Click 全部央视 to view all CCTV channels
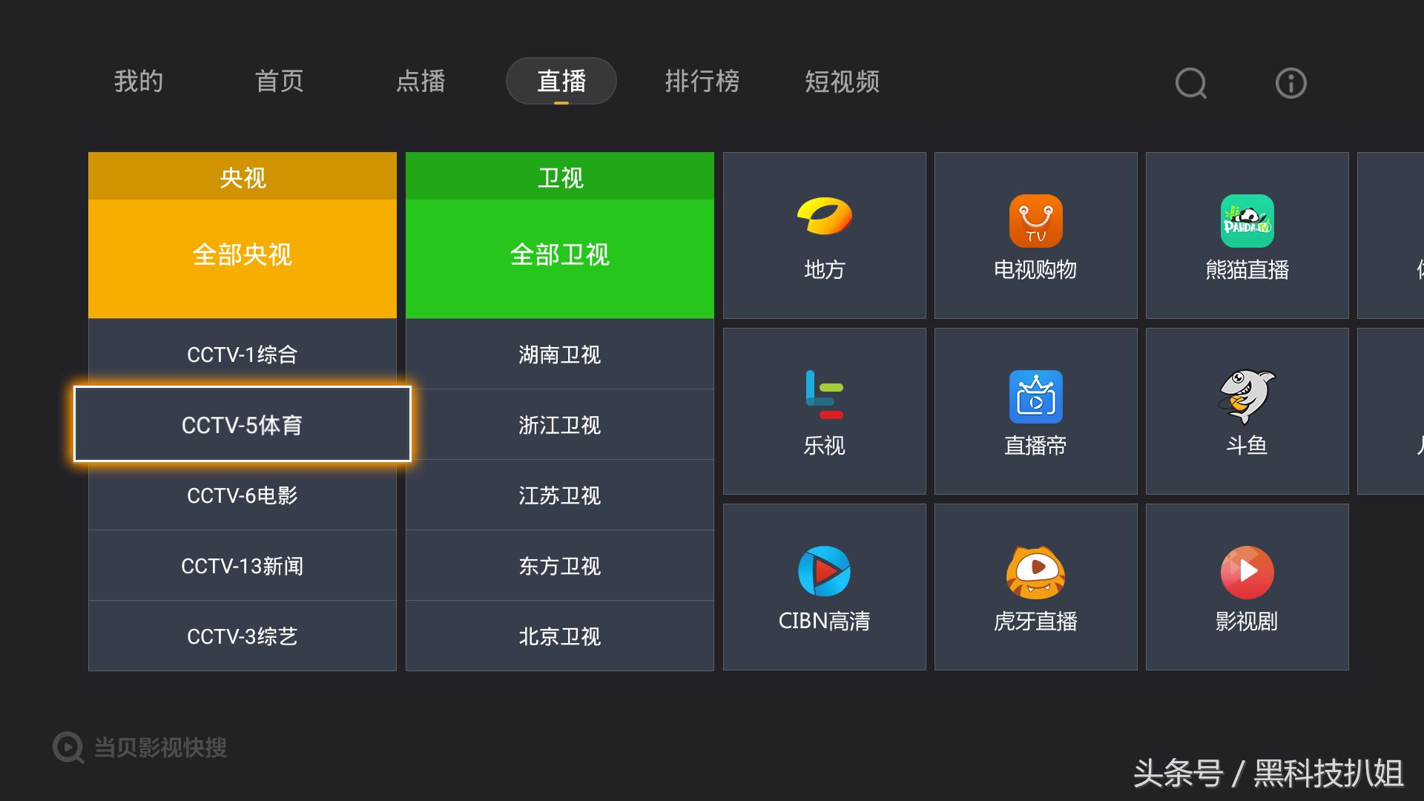 pos(242,255)
